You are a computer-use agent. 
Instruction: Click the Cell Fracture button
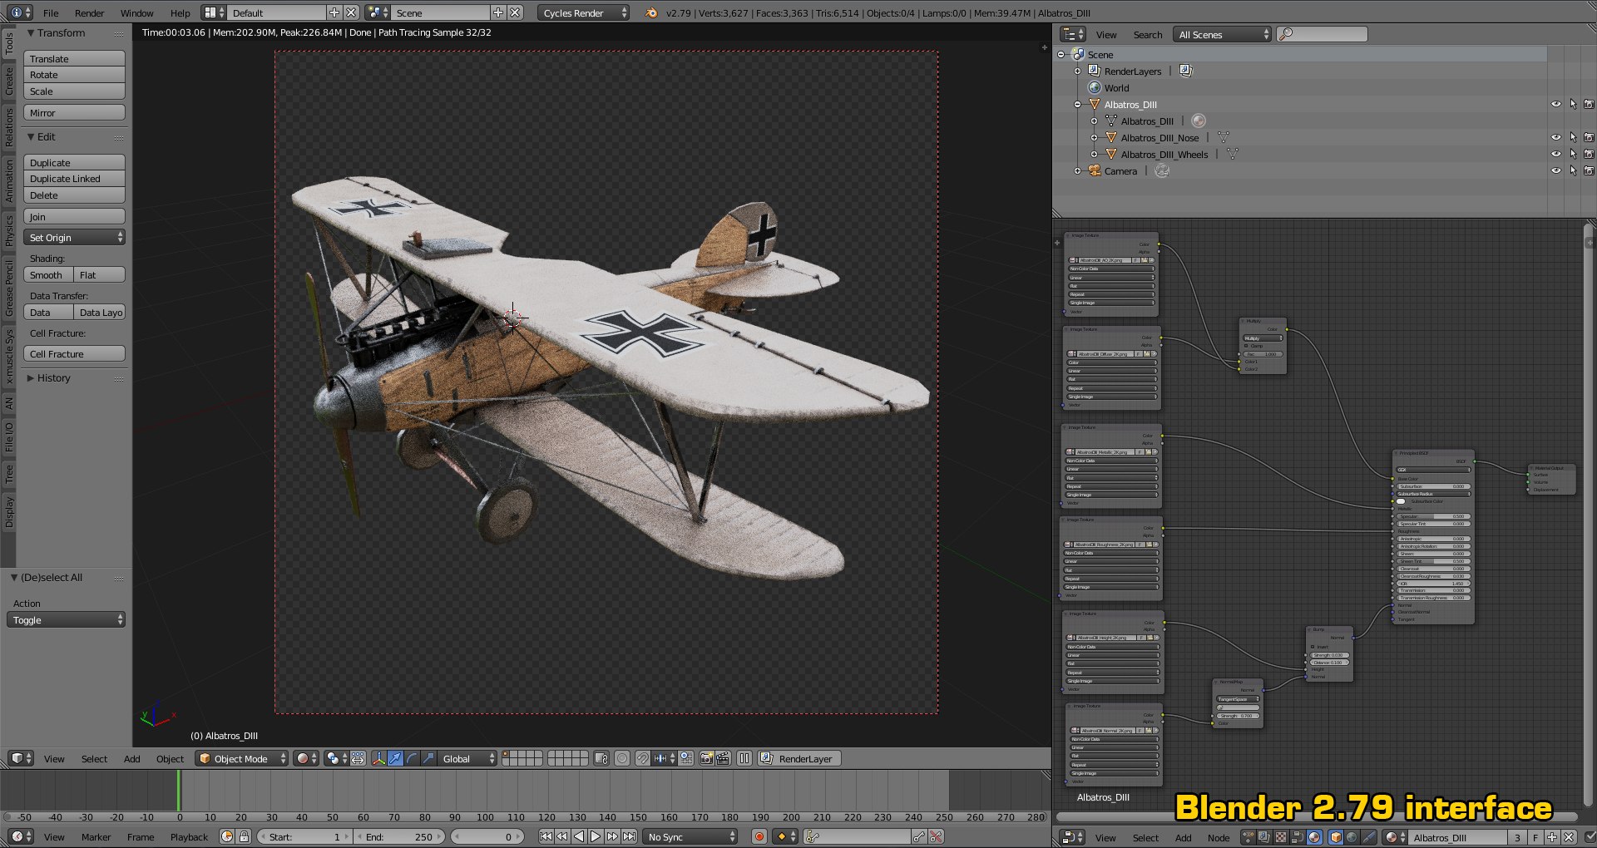click(x=75, y=353)
